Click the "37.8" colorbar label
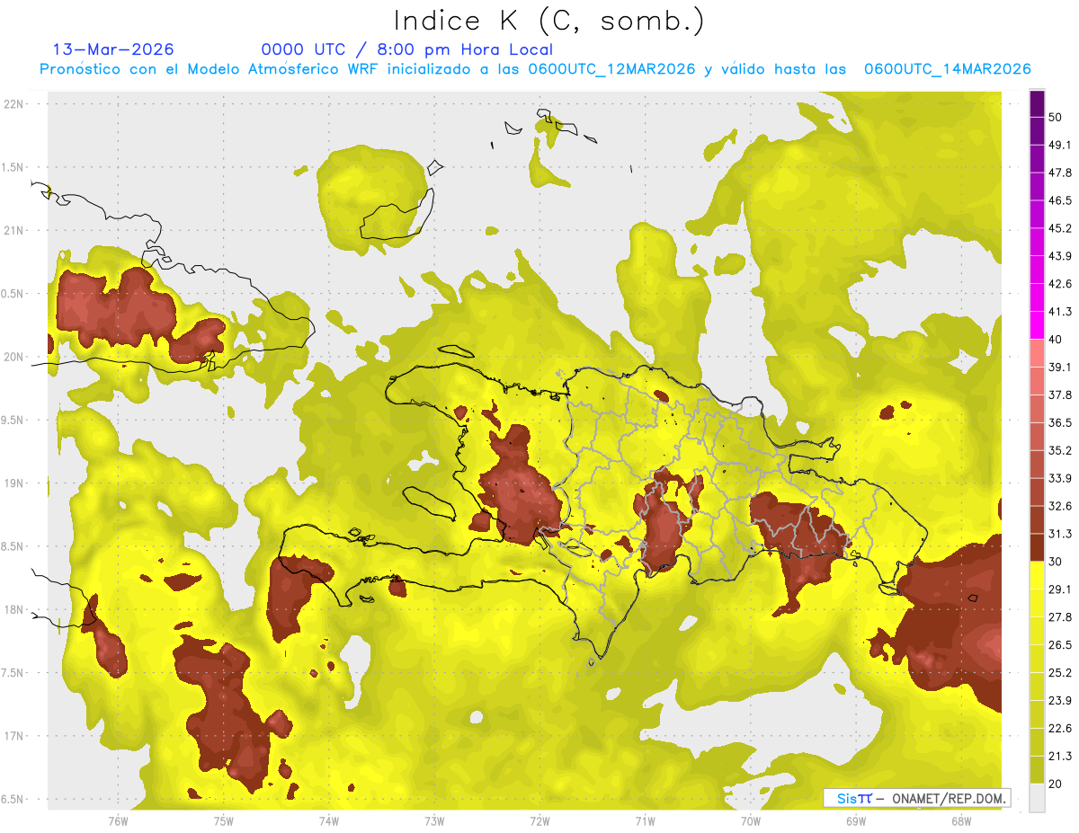Viewport: 1079px width, 833px height. point(1060,395)
